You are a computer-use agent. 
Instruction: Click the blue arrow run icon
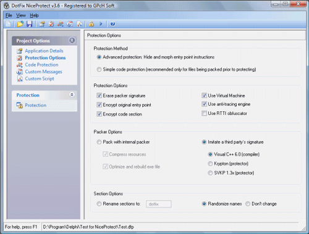coord(101,24)
